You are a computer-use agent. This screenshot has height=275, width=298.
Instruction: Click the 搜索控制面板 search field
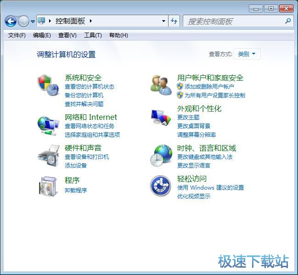[238, 21]
